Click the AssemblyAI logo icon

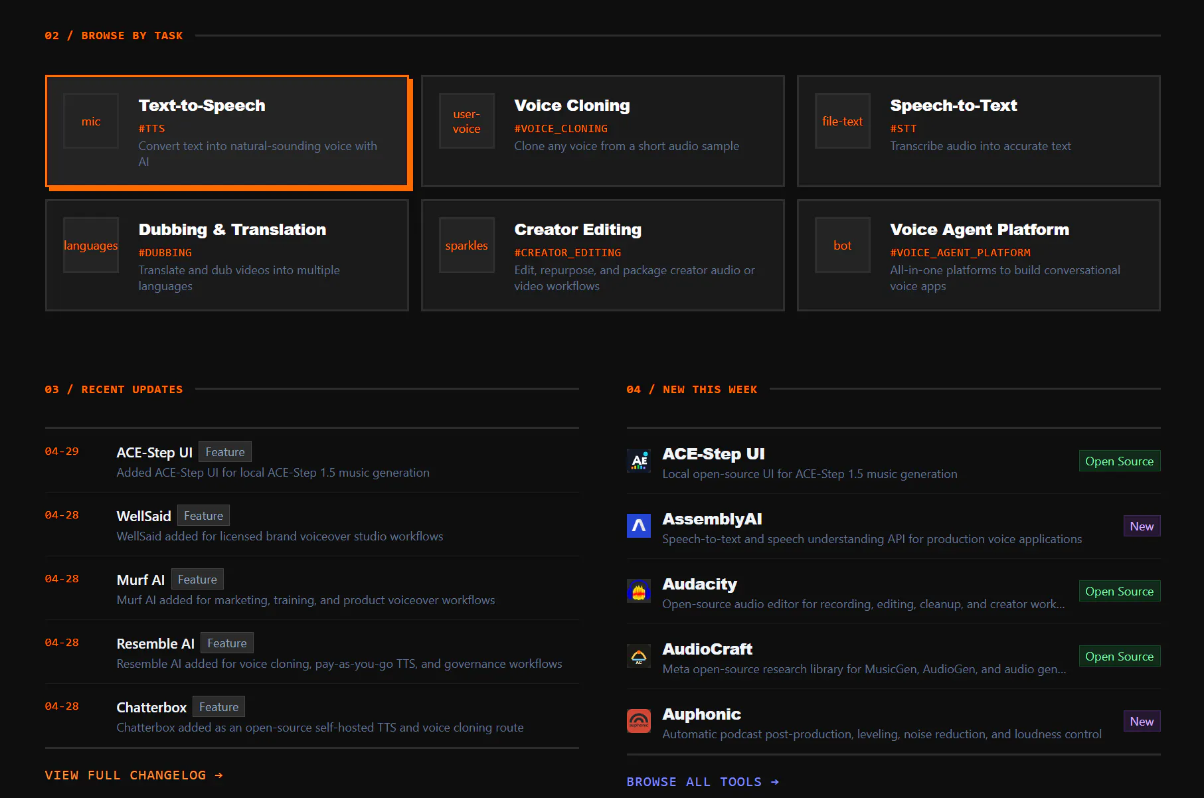coord(639,526)
